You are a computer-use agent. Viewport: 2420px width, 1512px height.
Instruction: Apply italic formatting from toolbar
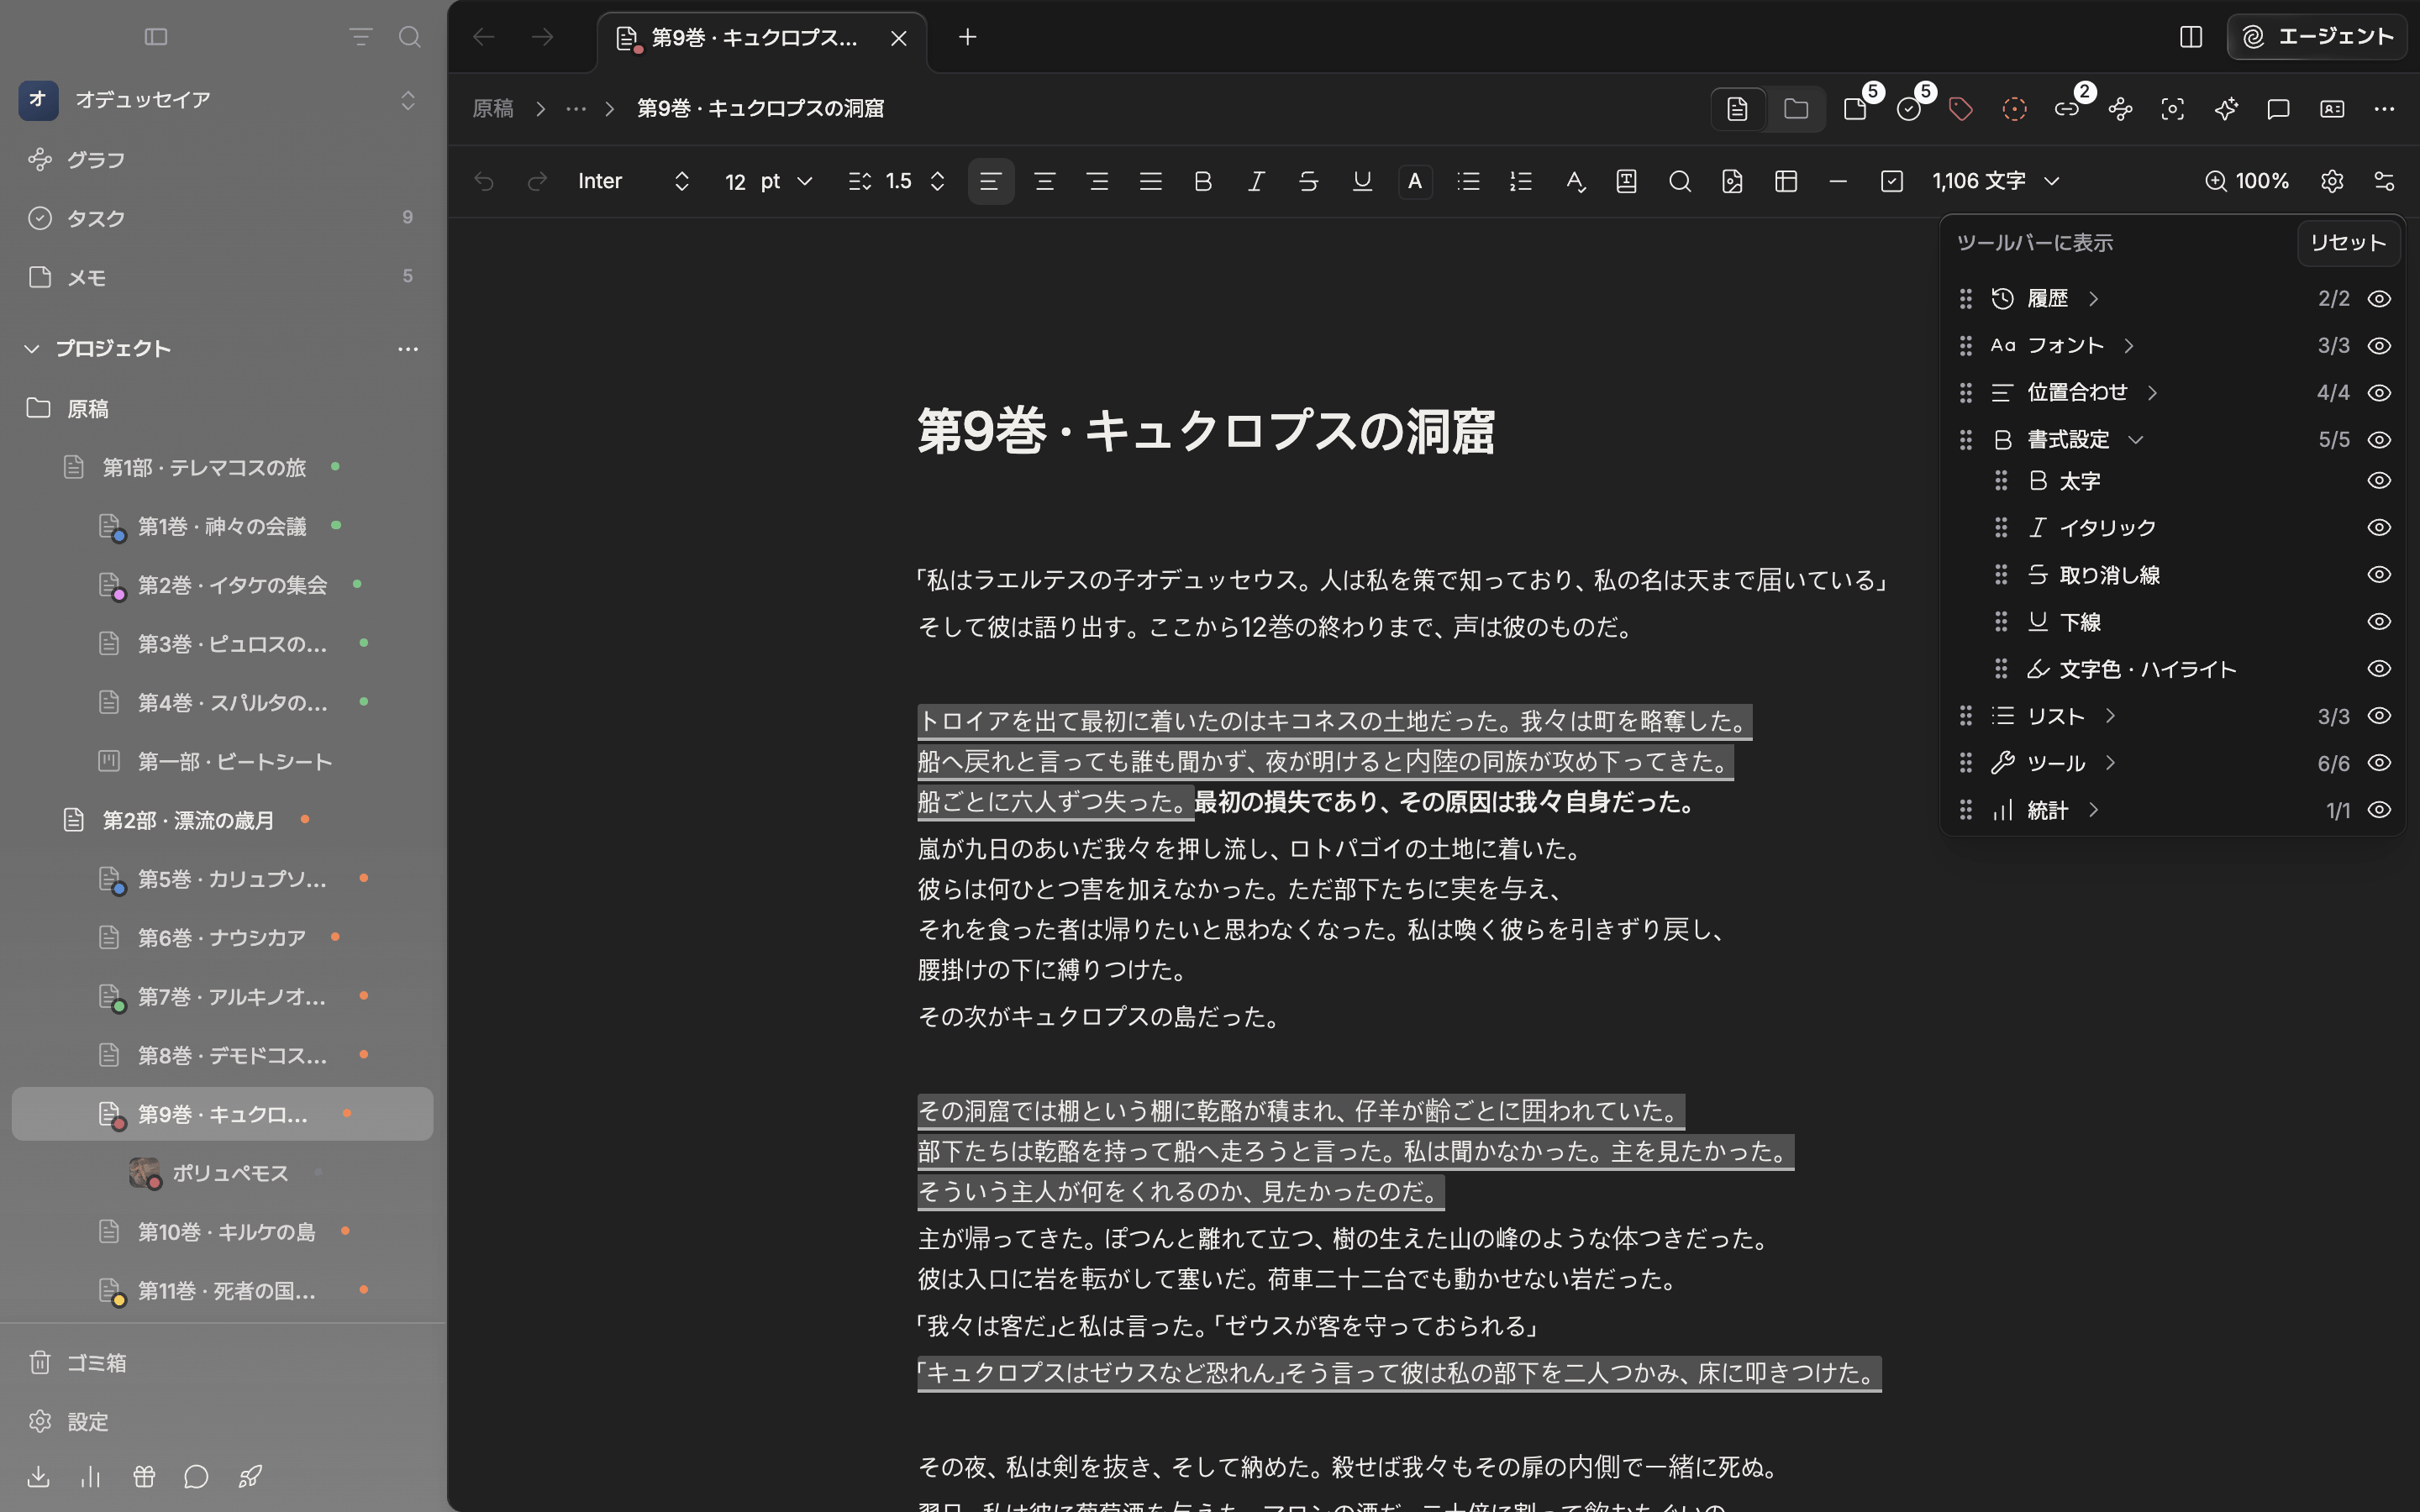pos(1256,181)
